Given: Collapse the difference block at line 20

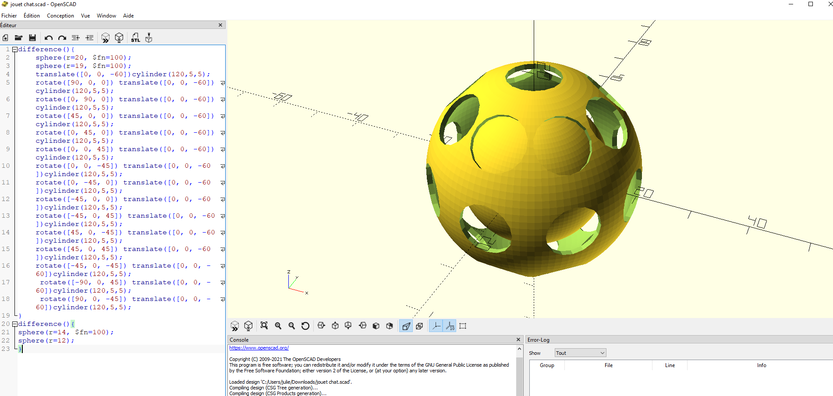Looking at the screenshot, I should pyautogui.click(x=15, y=324).
